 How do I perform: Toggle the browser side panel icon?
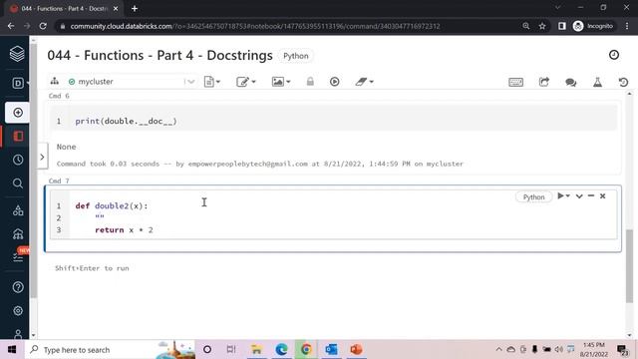pyautogui.click(x=562, y=26)
